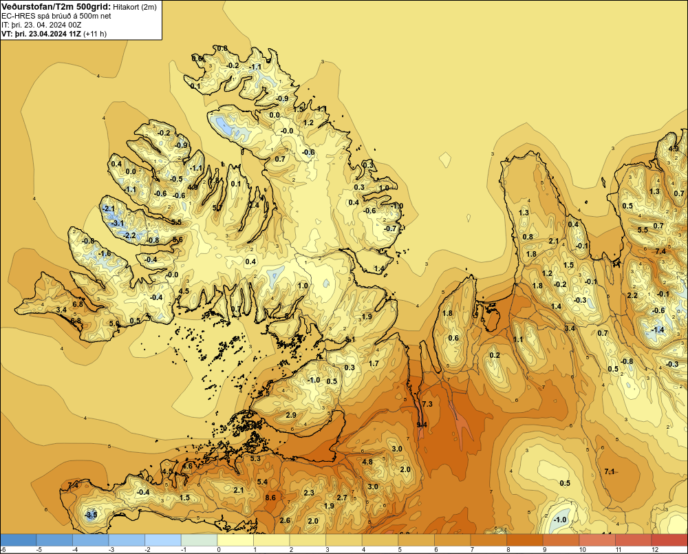Select the -0.7 temperature value

pyautogui.click(x=390, y=228)
